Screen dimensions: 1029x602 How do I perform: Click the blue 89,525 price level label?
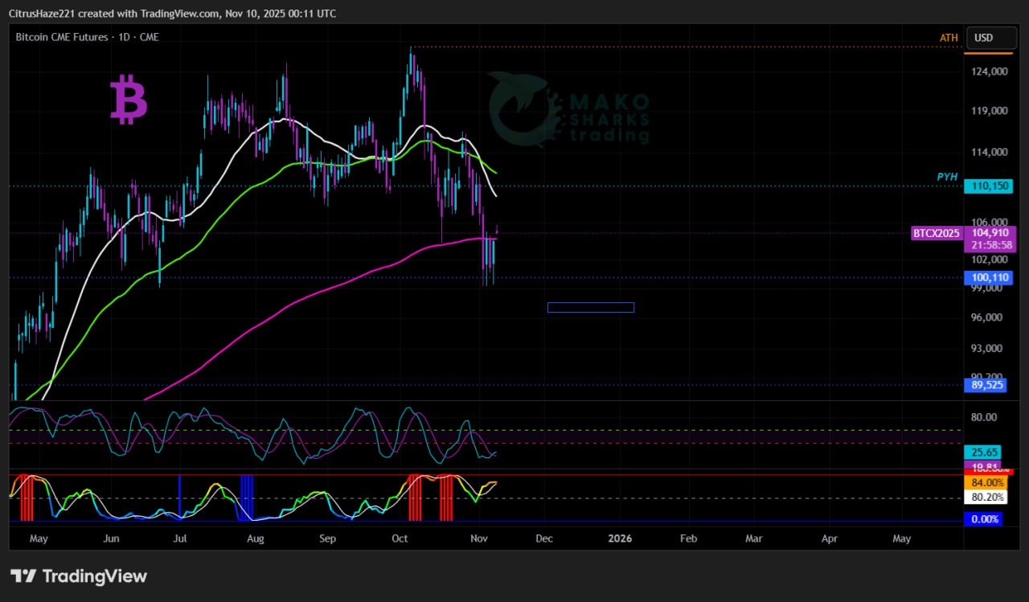click(988, 385)
